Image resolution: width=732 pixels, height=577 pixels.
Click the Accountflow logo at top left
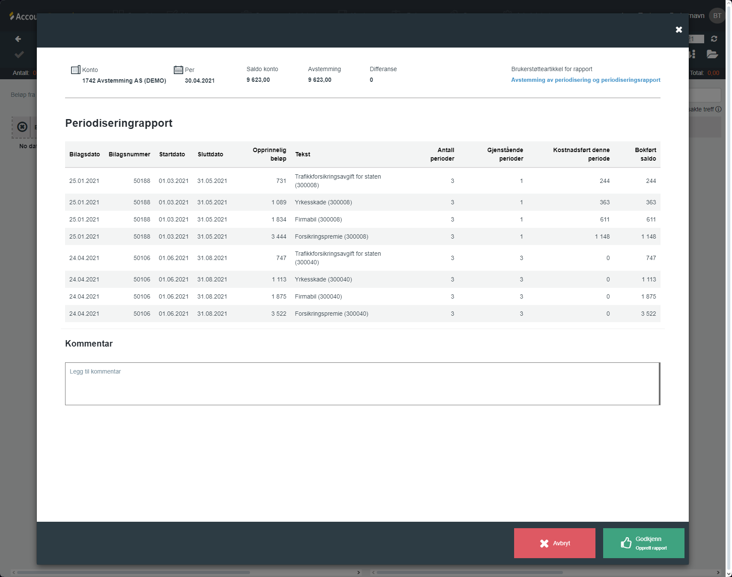tap(24, 16)
